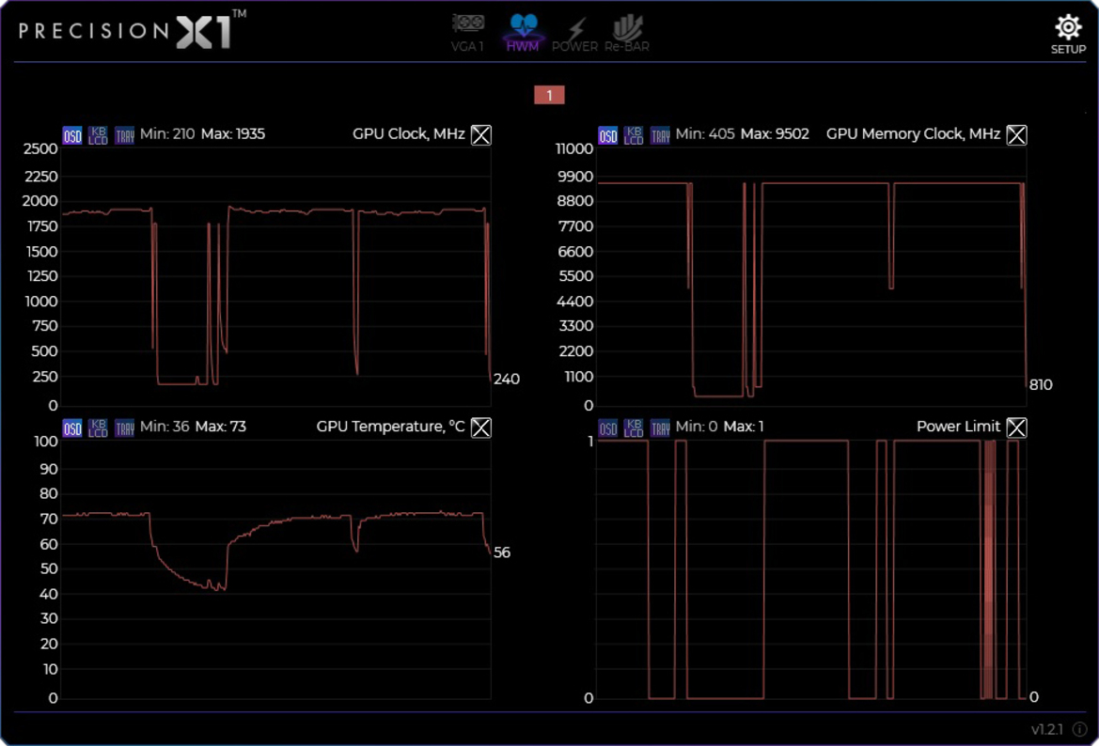Close the Power Limit graph
This screenshot has width=1099, height=746.
(1016, 427)
